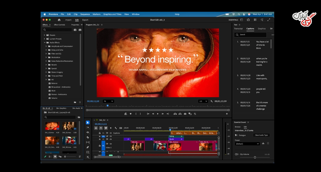This screenshot has height=172, width=321.
Task: Expand the Presets folder
Action: tap(44, 35)
